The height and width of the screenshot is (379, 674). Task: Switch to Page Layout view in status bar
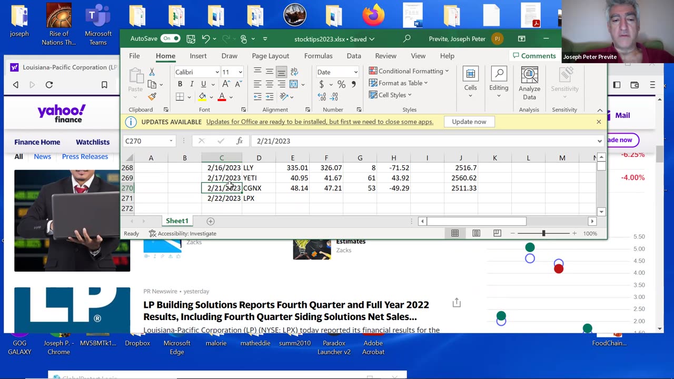pos(476,233)
